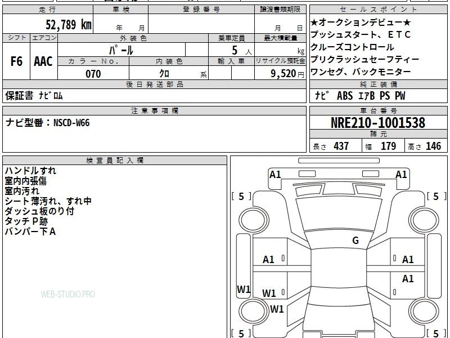Click the リサイクル預託金 header cell
450x338 pixels.
coord(280,61)
